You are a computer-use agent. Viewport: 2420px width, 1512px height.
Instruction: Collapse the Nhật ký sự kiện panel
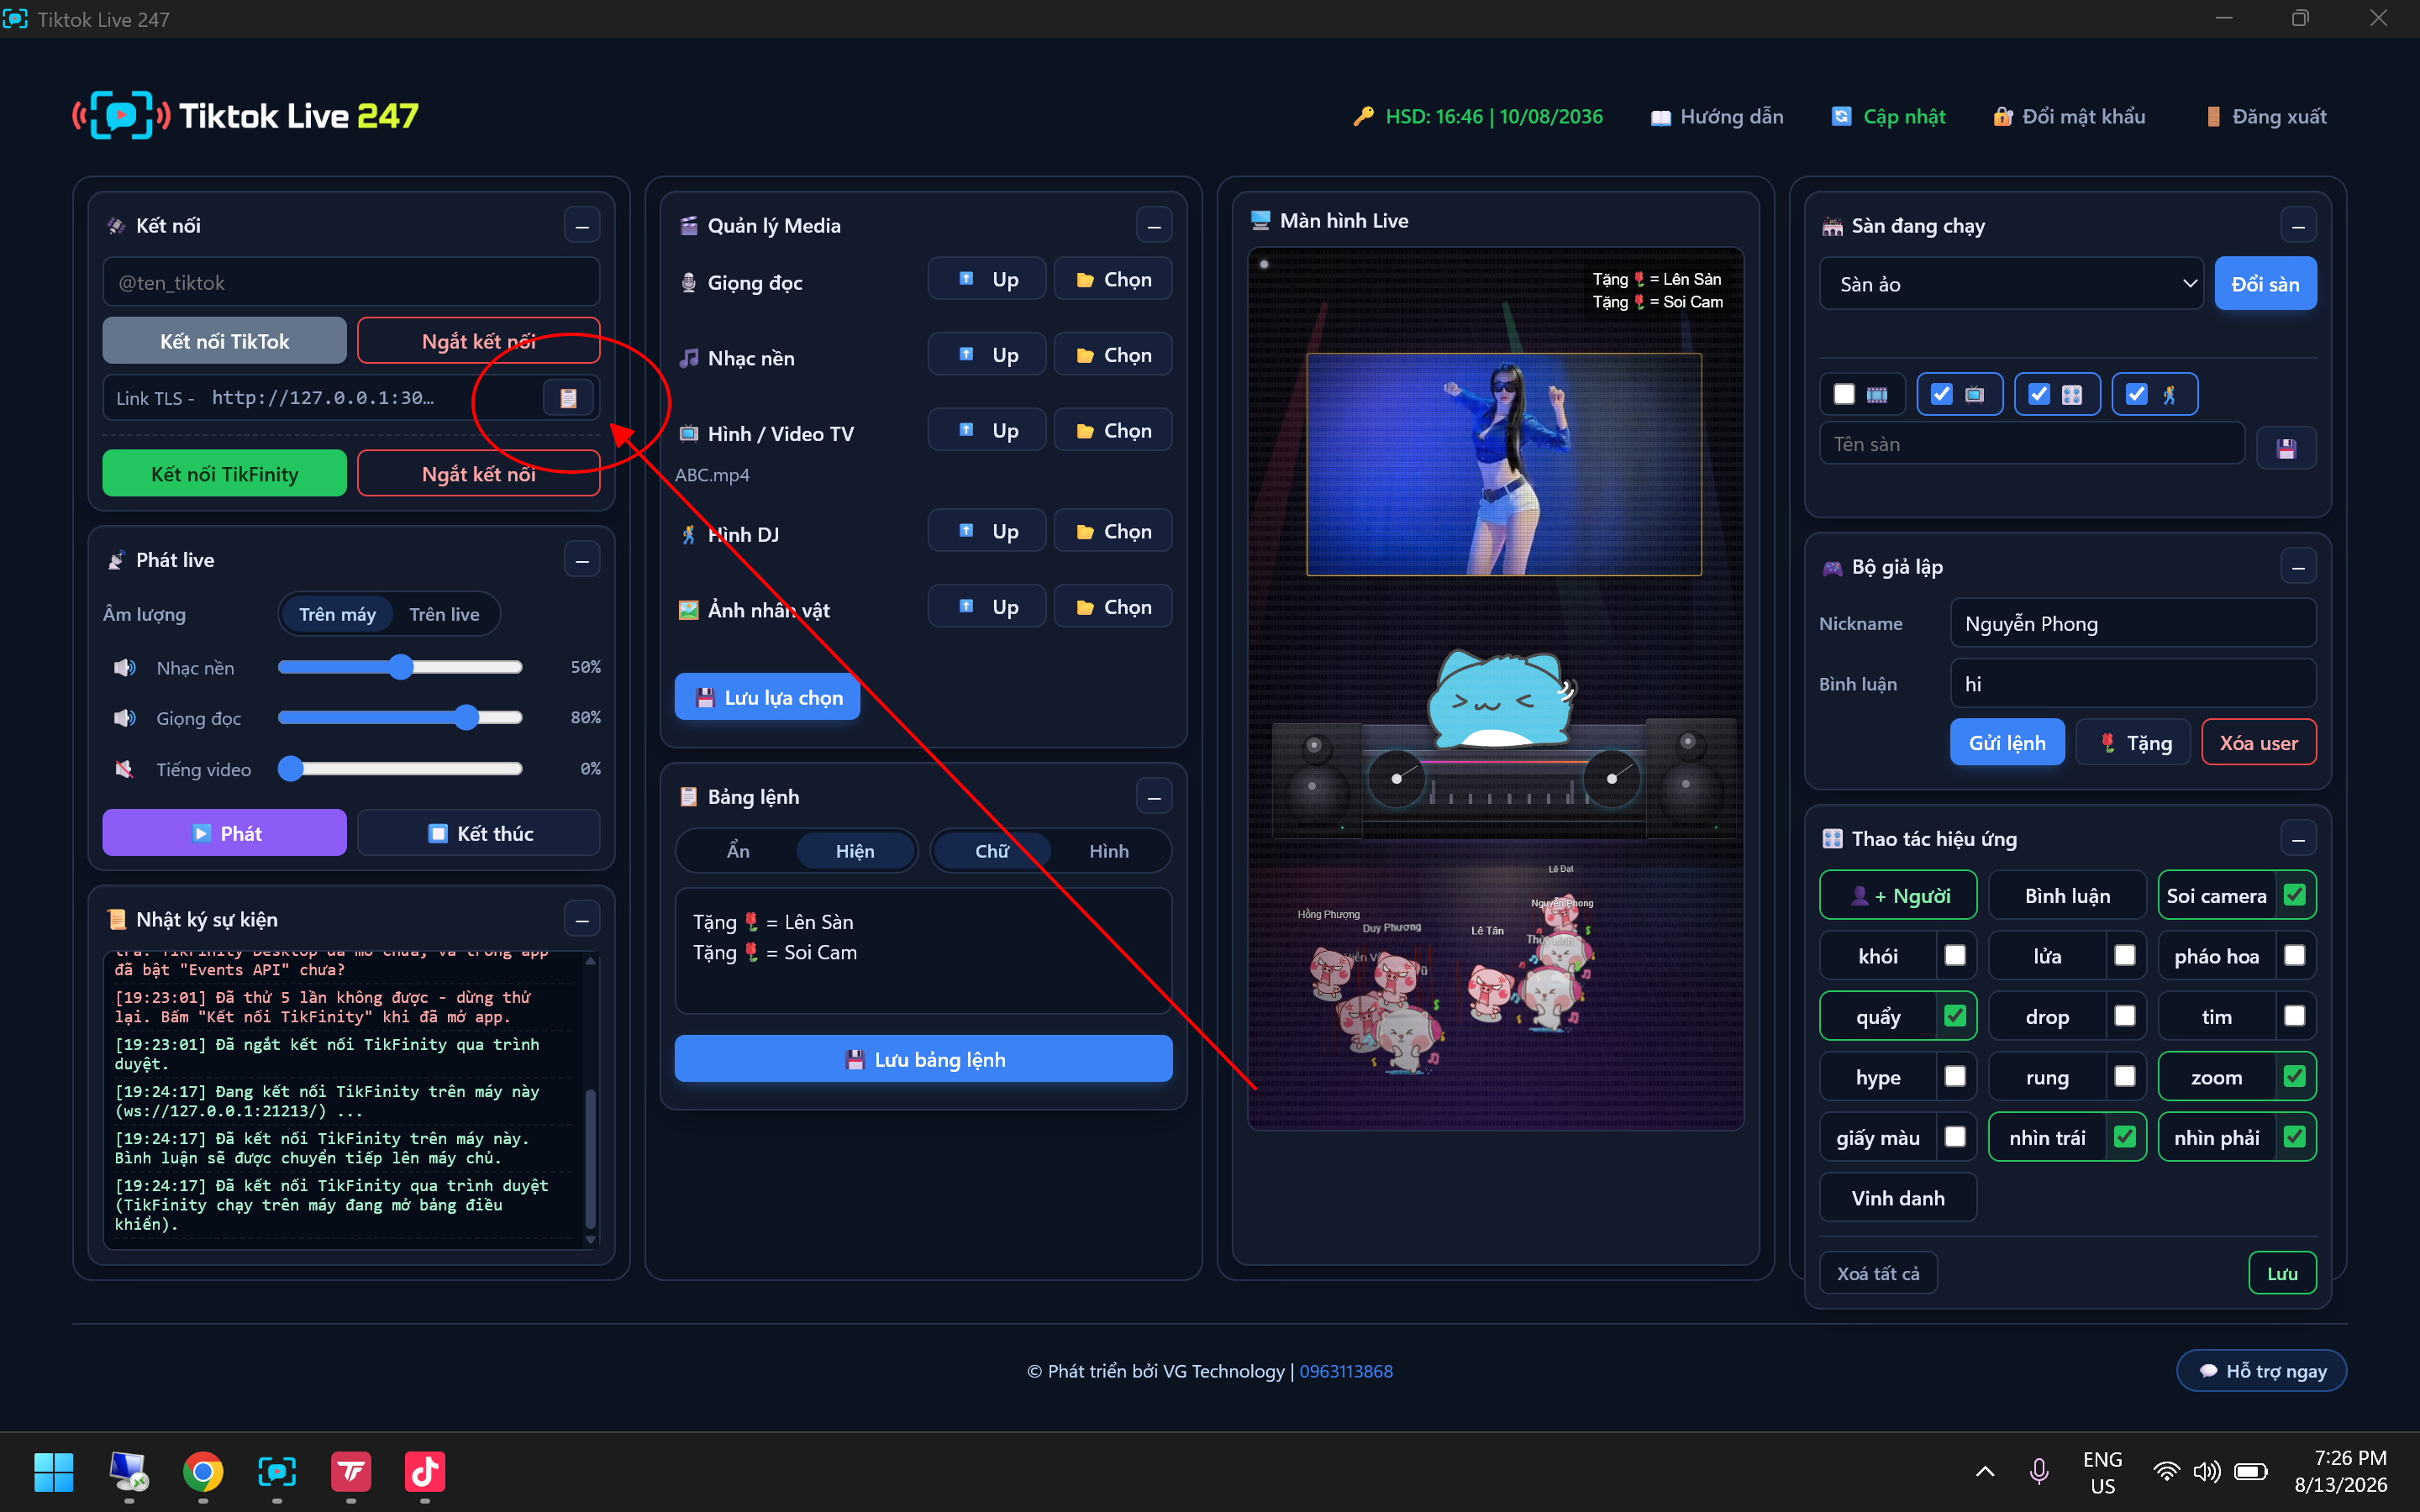coord(582,919)
